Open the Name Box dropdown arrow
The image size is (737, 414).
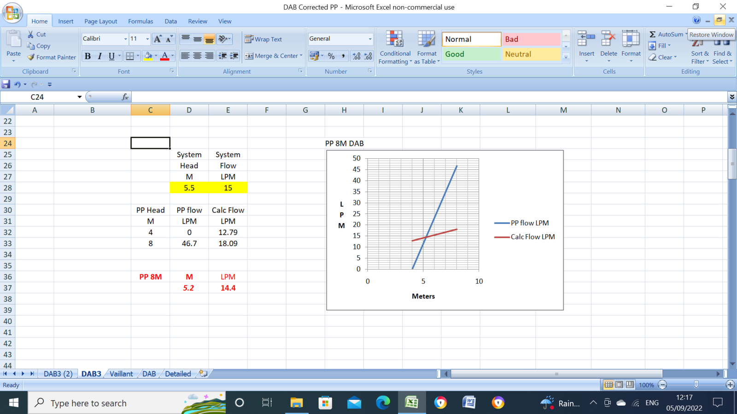[x=79, y=97]
